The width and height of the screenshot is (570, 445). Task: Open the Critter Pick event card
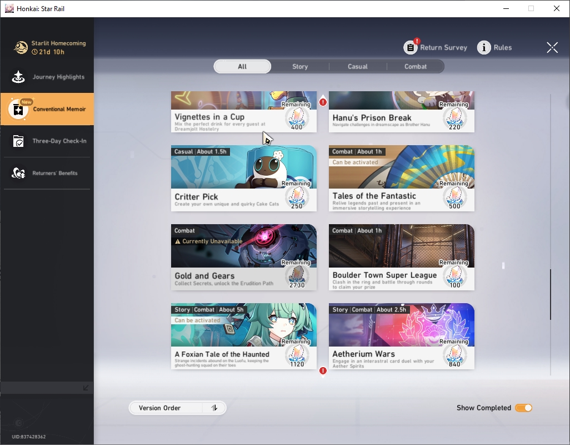click(x=244, y=179)
